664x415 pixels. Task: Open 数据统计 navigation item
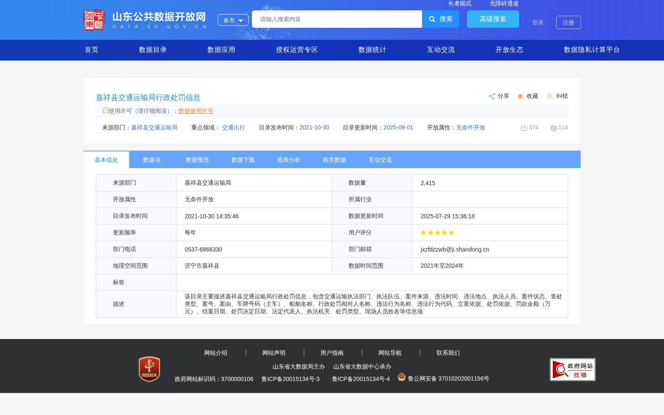tap(372, 50)
